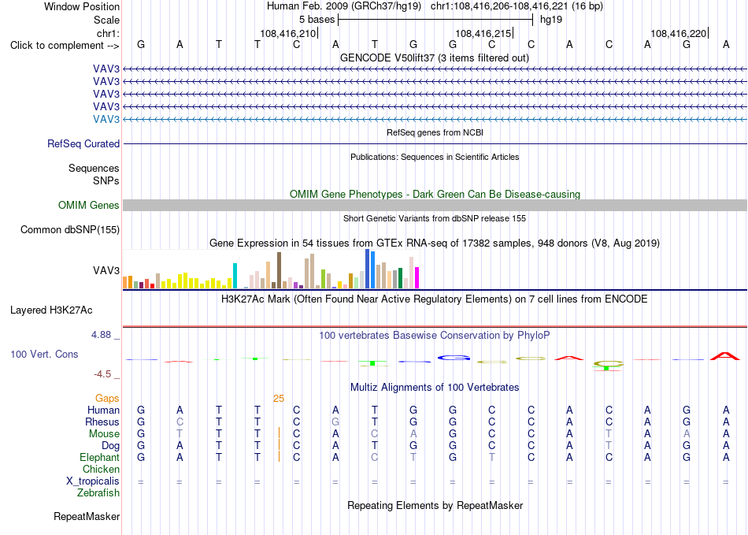748x535 pixels.
Task: Click the 'Publications: Sequences in Scientific Articles' title
Action: tap(435, 157)
